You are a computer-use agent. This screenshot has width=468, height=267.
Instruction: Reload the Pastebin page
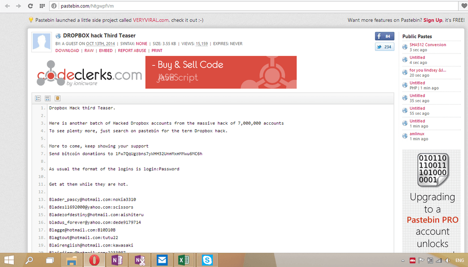tap(30, 6)
